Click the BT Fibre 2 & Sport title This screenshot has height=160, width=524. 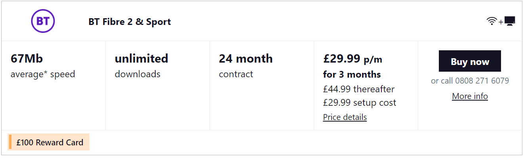pyautogui.click(x=130, y=22)
